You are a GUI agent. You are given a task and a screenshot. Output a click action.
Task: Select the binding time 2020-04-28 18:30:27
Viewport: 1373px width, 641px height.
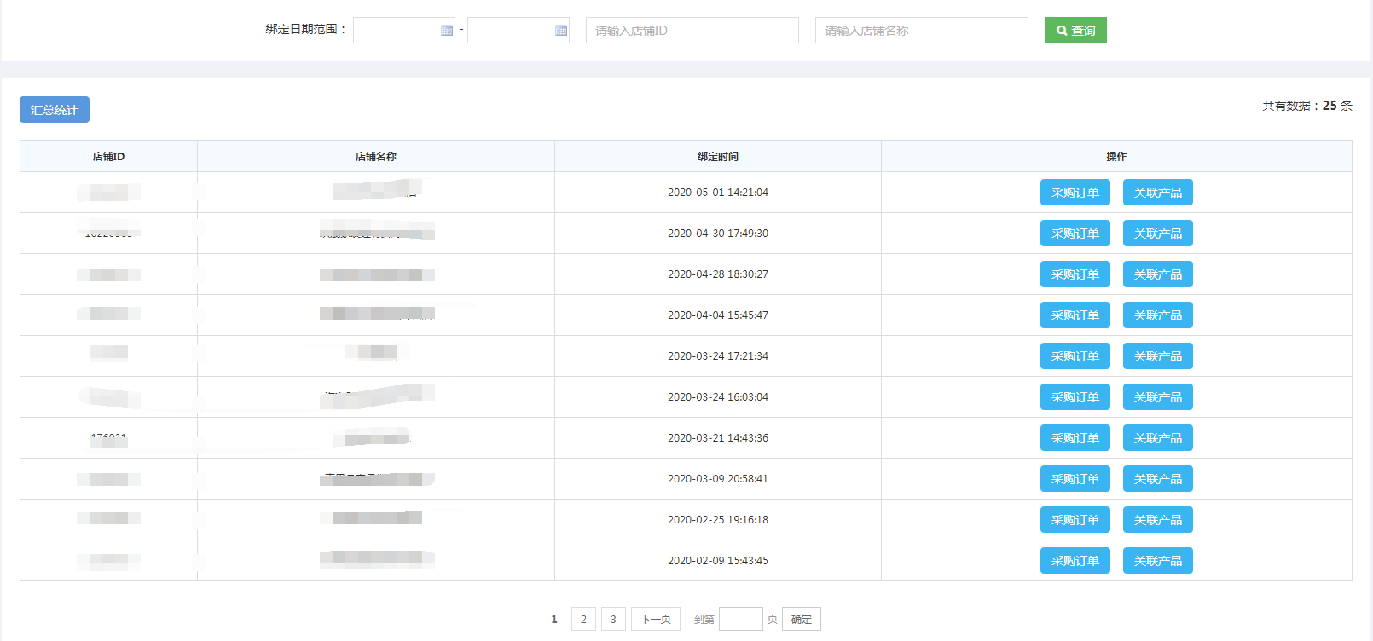pyautogui.click(x=718, y=274)
